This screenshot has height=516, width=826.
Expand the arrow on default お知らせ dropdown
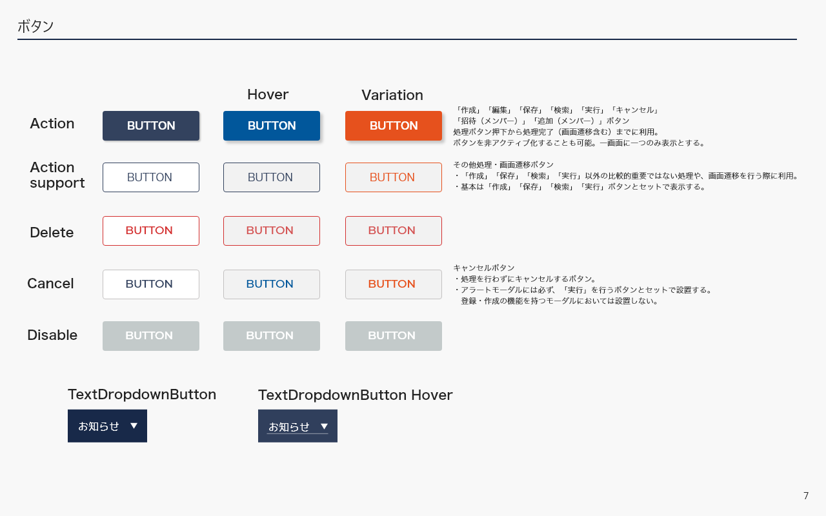pos(134,426)
